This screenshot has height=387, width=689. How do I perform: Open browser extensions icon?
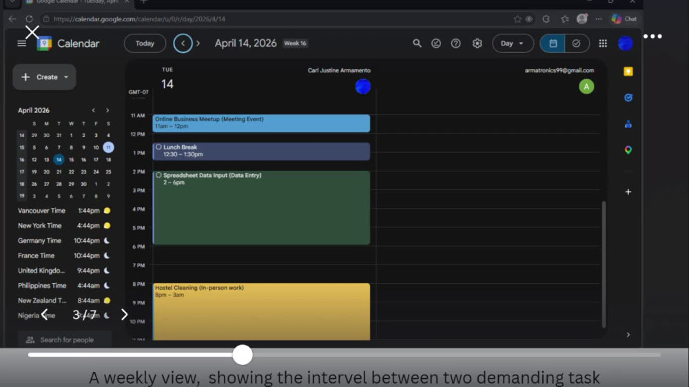coord(546,19)
